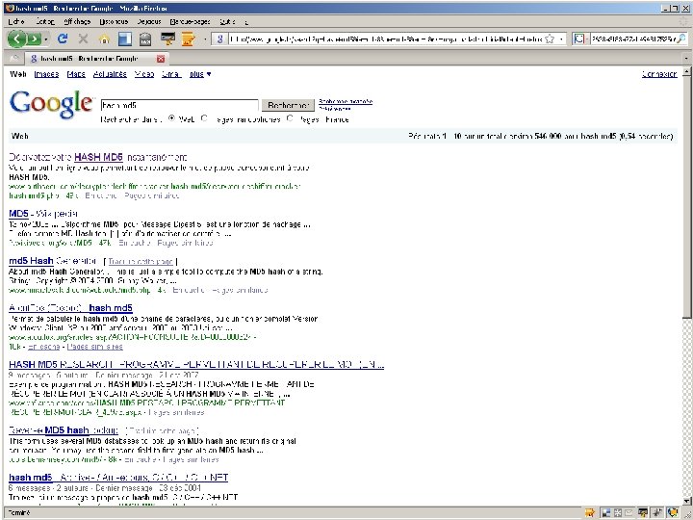This screenshot has height=520, width=693.
Task: Open the Marque-pages menu
Action: point(190,21)
